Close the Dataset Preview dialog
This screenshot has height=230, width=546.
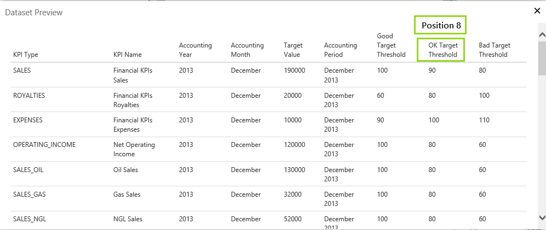pyautogui.click(x=537, y=11)
